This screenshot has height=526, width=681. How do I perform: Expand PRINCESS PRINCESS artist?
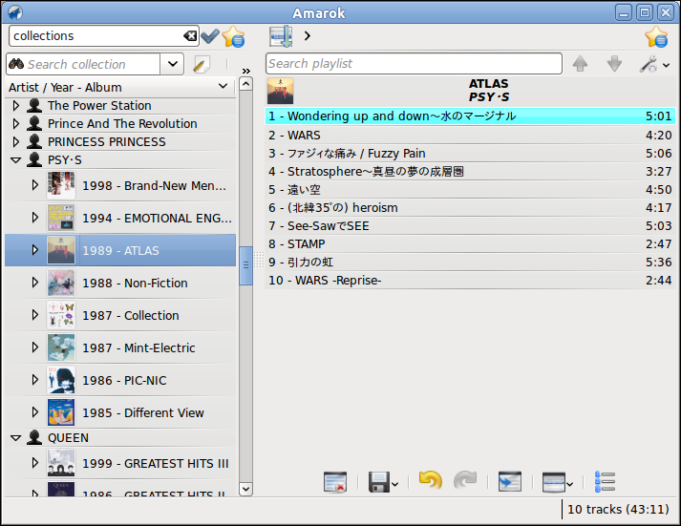click(x=16, y=142)
